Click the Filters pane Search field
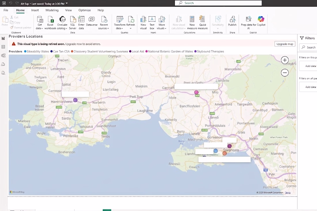The width and height of the screenshot is (317, 211). click(x=308, y=47)
